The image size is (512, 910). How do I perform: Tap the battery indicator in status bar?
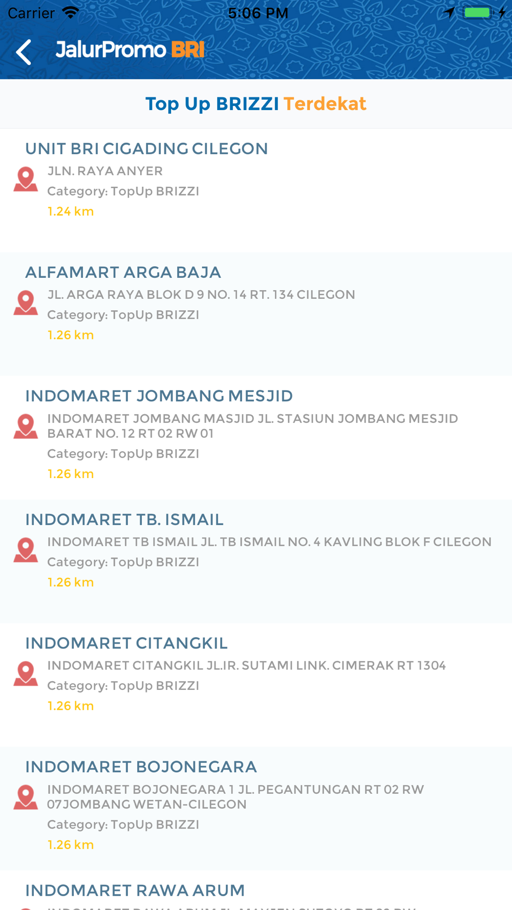click(478, 12)
